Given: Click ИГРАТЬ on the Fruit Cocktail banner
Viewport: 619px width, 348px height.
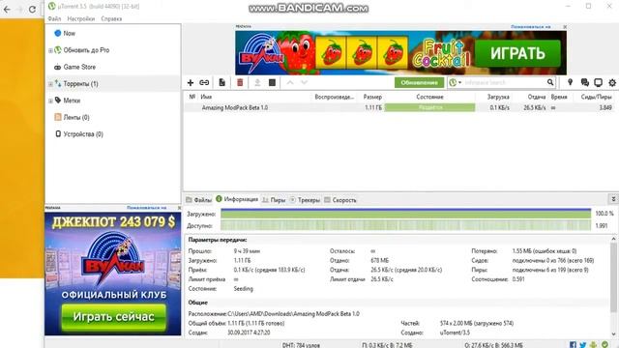Looking at the screenshot, I should click(517, 53).
